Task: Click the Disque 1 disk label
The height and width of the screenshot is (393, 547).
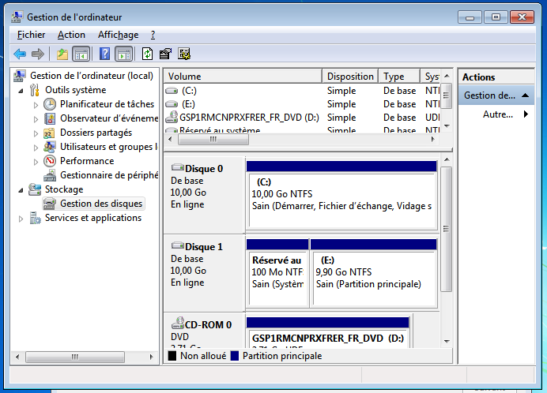Action: point(204,247)
